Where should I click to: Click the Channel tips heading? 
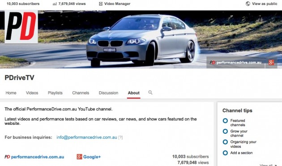click(237, 111)
